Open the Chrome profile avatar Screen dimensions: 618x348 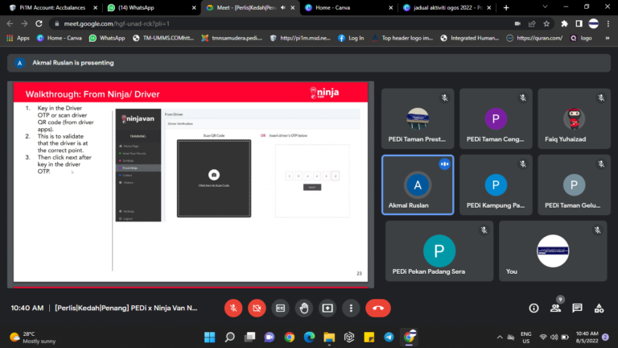click(594, 23)
